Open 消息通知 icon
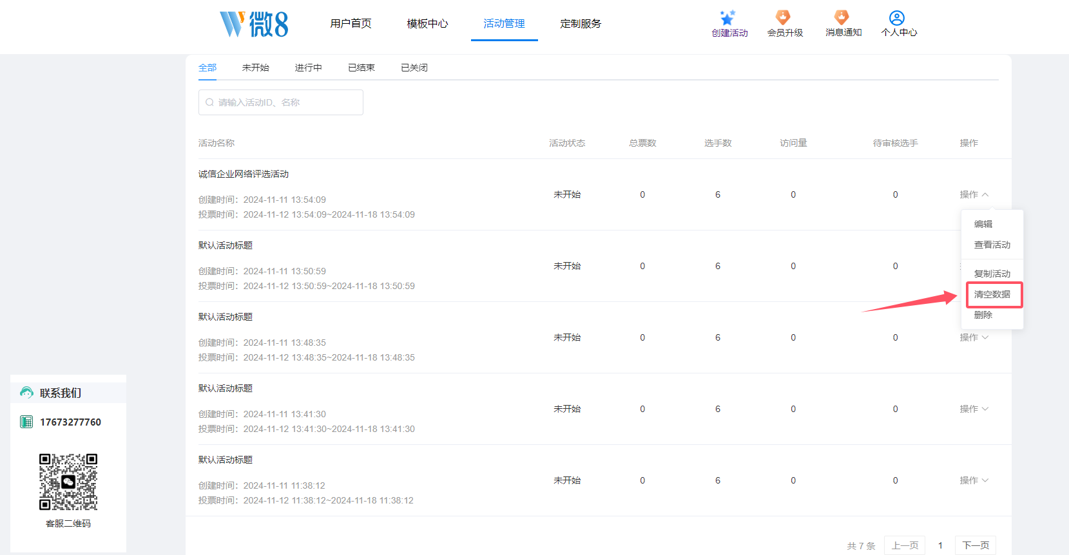This screenshot has width=1069, height=555. tap(842, 17)
